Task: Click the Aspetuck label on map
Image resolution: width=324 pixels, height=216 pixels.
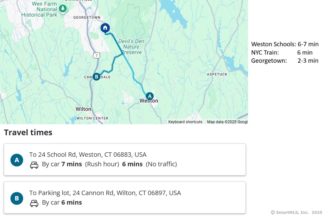Action: click(217, 74)
